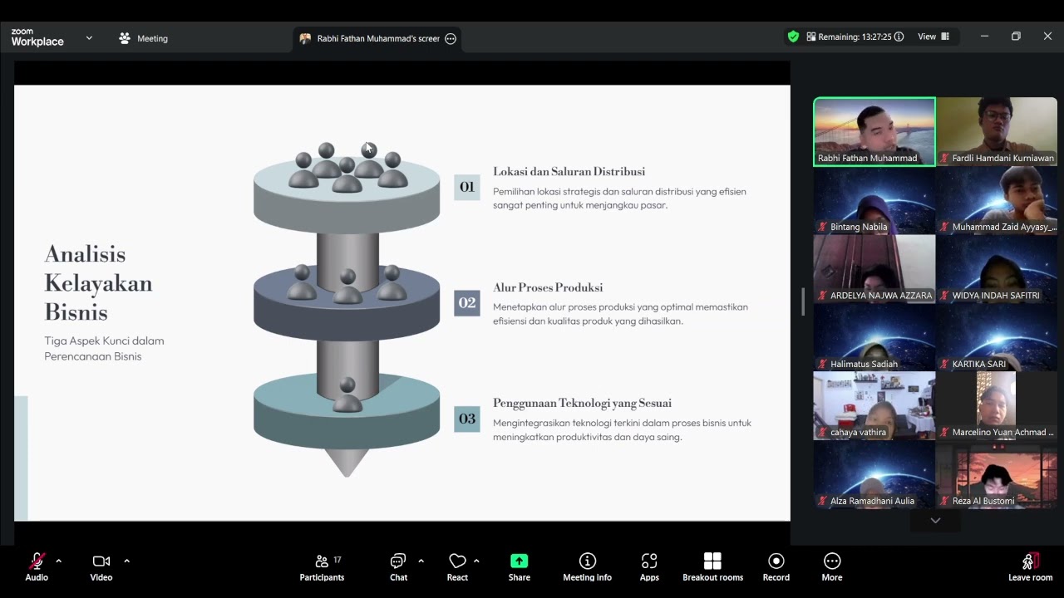Unmute using the Audio microphone icon
1064x598 pixels.
point(37,561)
